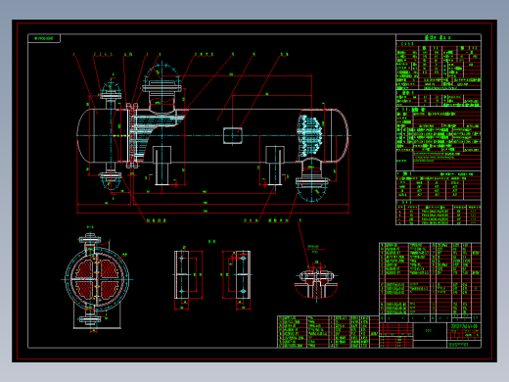Click the circular cross-section view of the tube bundle
The width and height of the screenshot is (509, 382).
(97, 280)
